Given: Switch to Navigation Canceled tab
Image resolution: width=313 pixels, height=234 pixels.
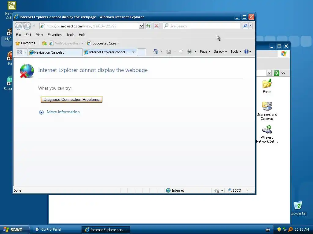Looking at the screenshot, I should point(55,52).
